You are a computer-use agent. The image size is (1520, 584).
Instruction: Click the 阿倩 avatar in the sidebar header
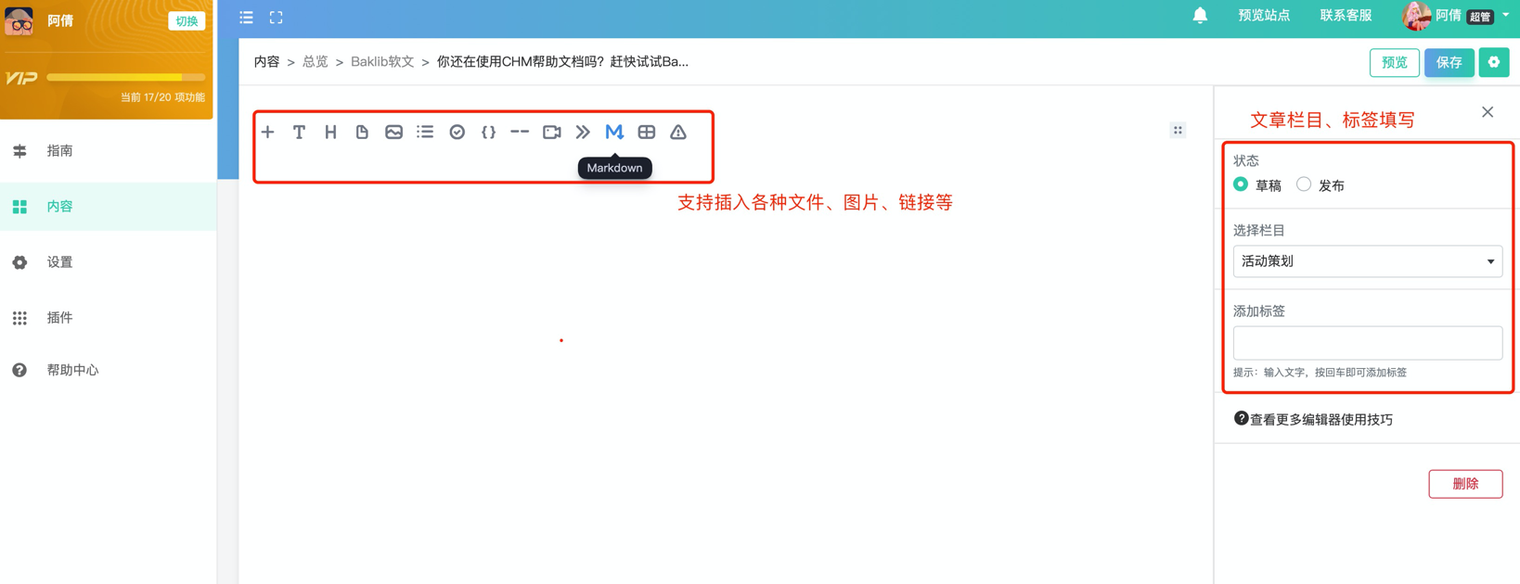point(19,19)
